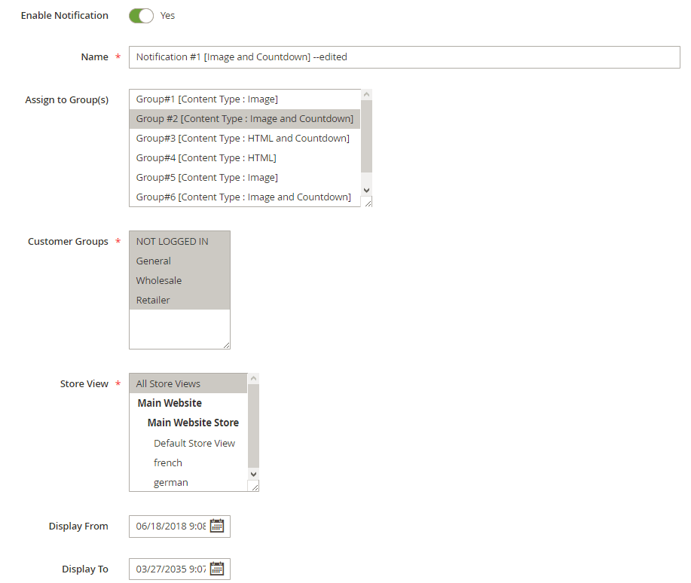Image resolution: width=691 pixels, height=583 pixels.
Task: Select Group#6 Image and Countdown option
Action: pyautogui.click(x=245, y=197)
